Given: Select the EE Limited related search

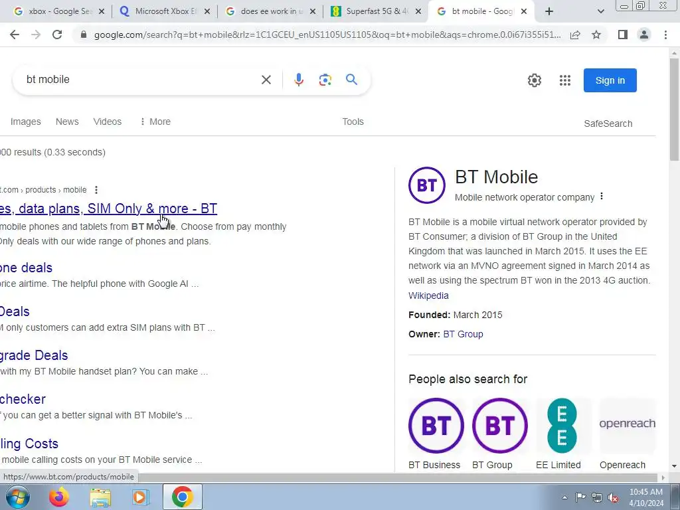Looking at the screenshot, I should (x=562, y=434).
